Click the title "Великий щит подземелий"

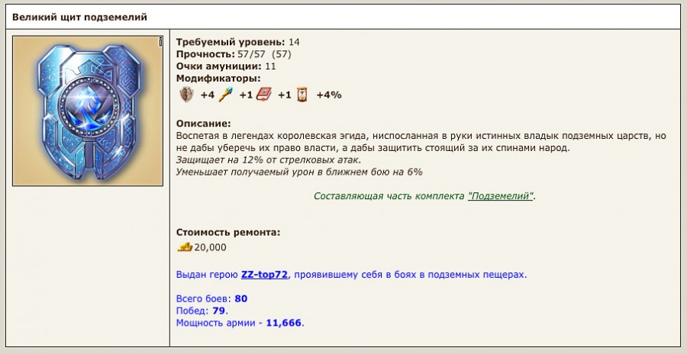pos(79,18)
